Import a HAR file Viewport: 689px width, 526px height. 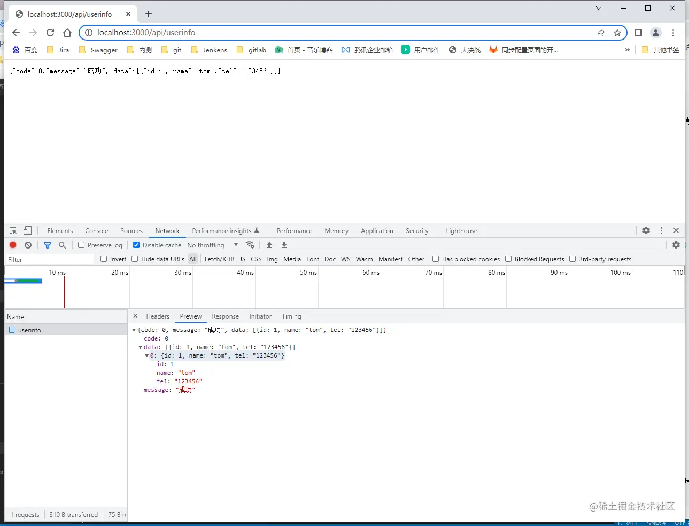269,245
